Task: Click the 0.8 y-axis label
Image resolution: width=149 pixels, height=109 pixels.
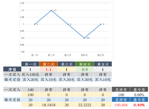Action: (x=23, y=52)
